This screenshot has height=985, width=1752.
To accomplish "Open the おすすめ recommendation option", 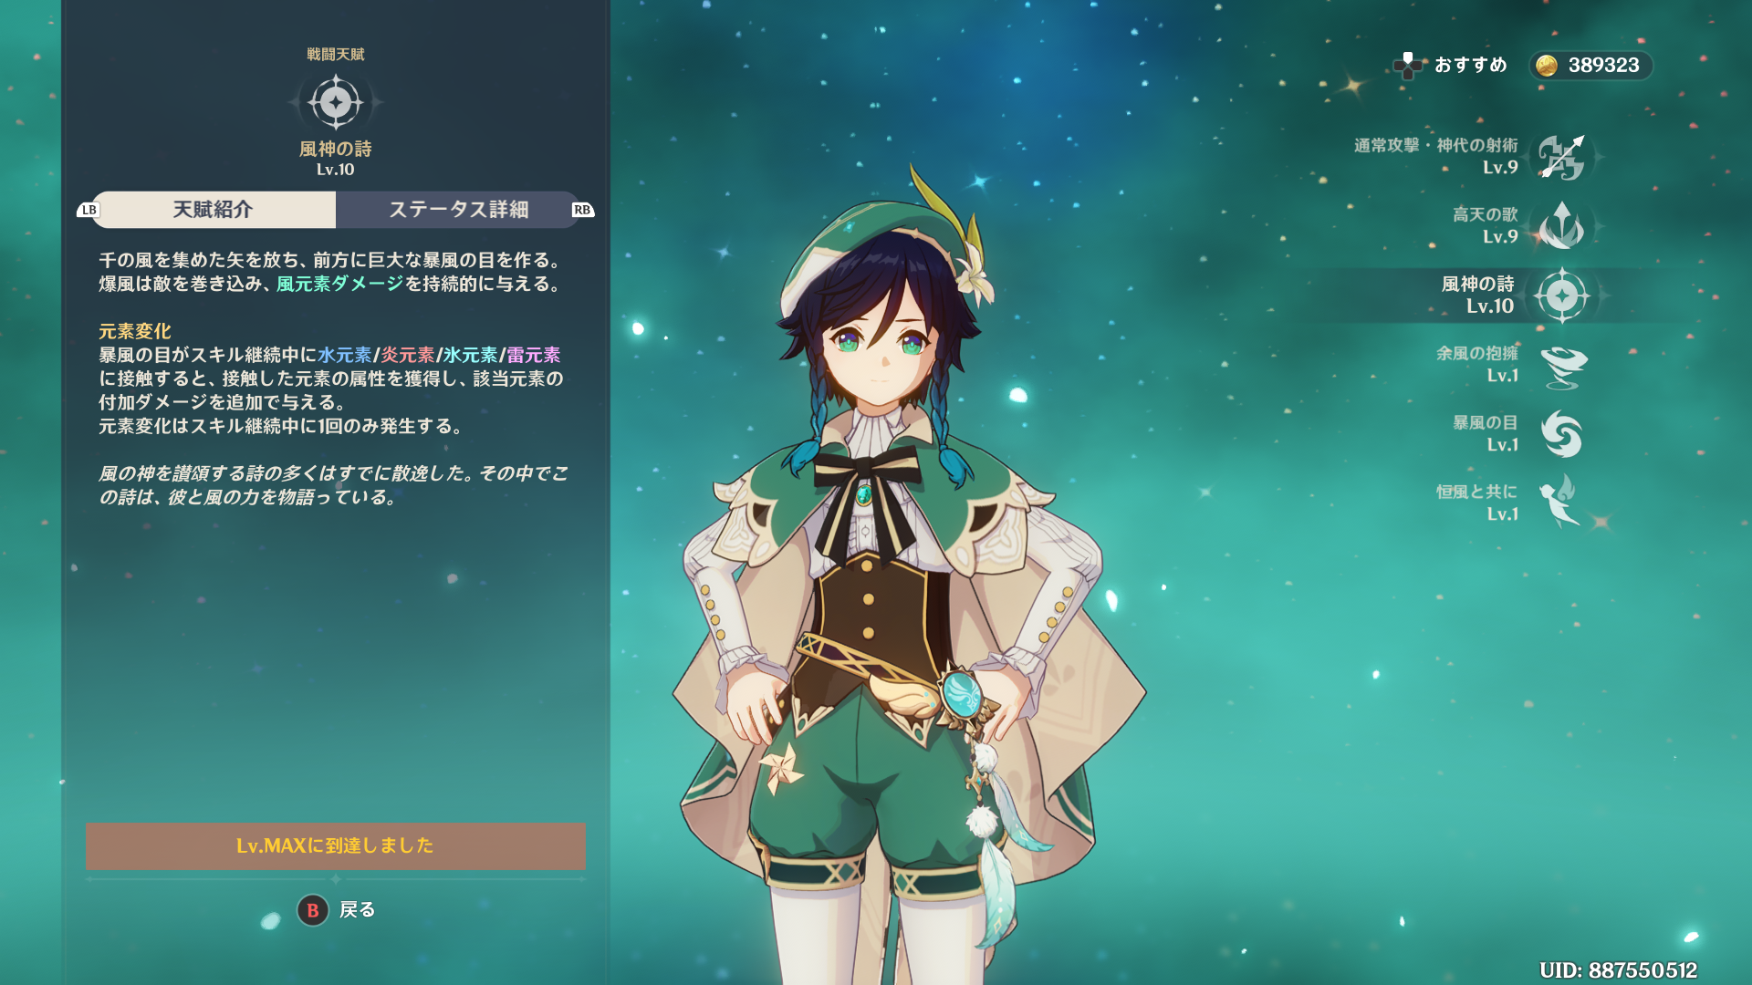I will pyautogui.click(x=1471, y=66).
